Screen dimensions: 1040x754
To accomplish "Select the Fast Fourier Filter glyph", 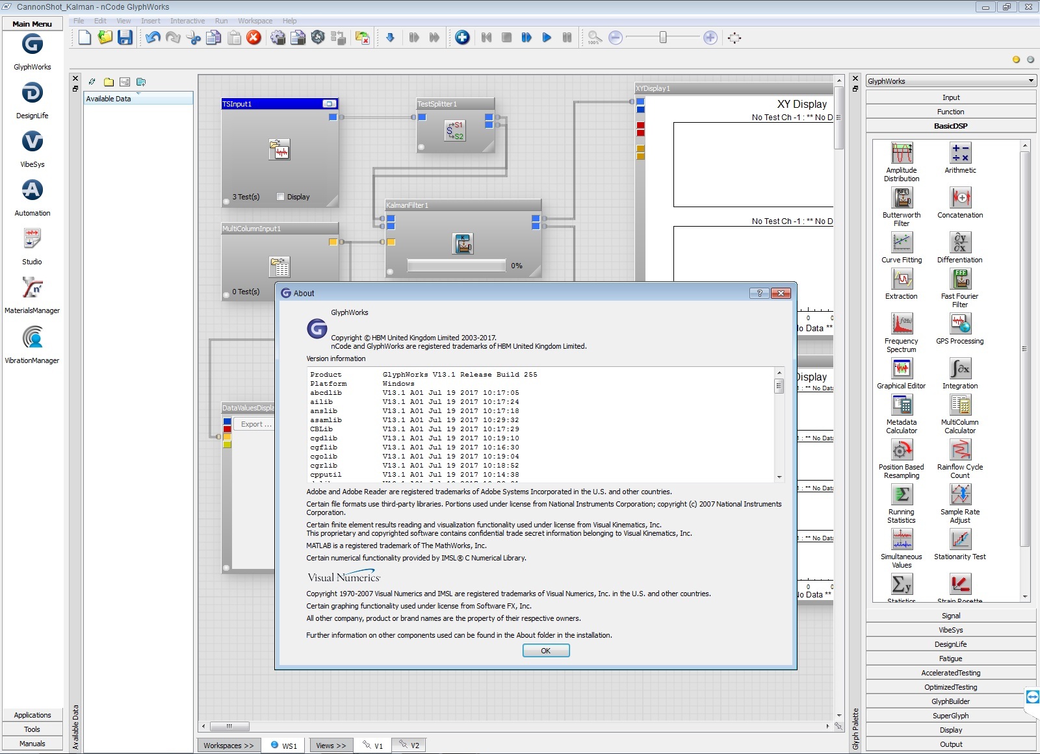I will coord(960,279).
